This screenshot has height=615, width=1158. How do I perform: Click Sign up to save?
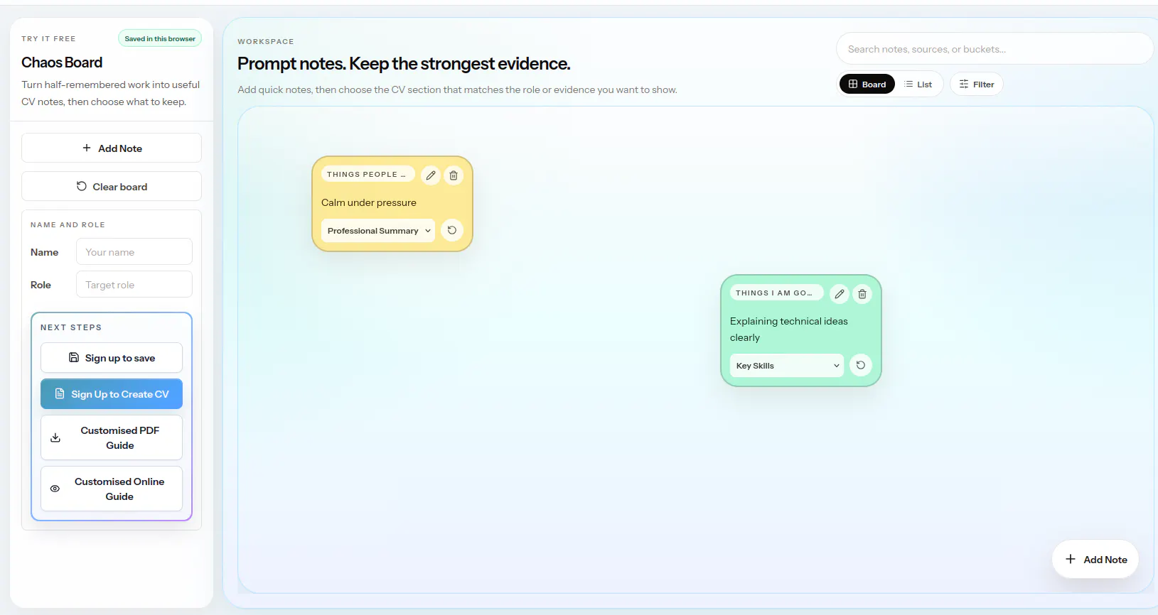coord(112,358)
